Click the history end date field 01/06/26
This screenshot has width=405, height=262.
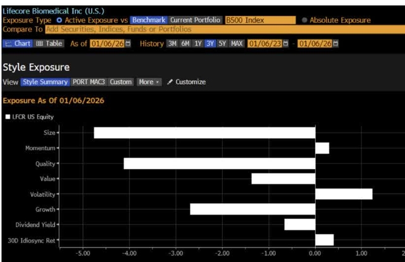point(315,44)
